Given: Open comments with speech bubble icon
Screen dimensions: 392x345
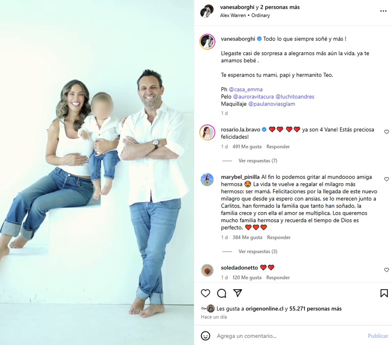Looking at the screenshot, I should tap(221, 293).
